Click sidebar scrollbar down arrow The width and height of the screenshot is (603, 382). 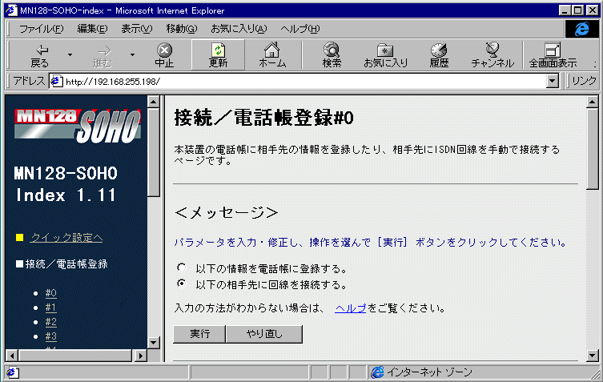click(x=154, y=343)
